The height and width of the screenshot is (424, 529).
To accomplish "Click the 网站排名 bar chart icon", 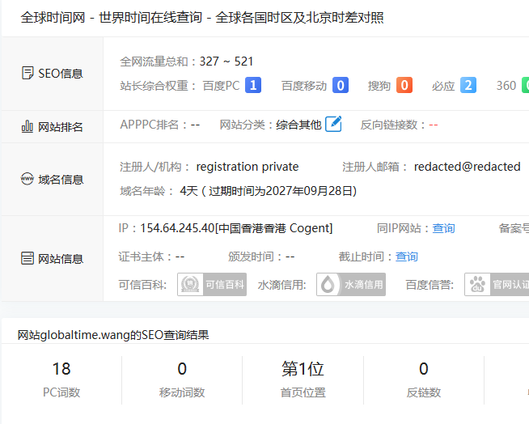I will (28, 126).
